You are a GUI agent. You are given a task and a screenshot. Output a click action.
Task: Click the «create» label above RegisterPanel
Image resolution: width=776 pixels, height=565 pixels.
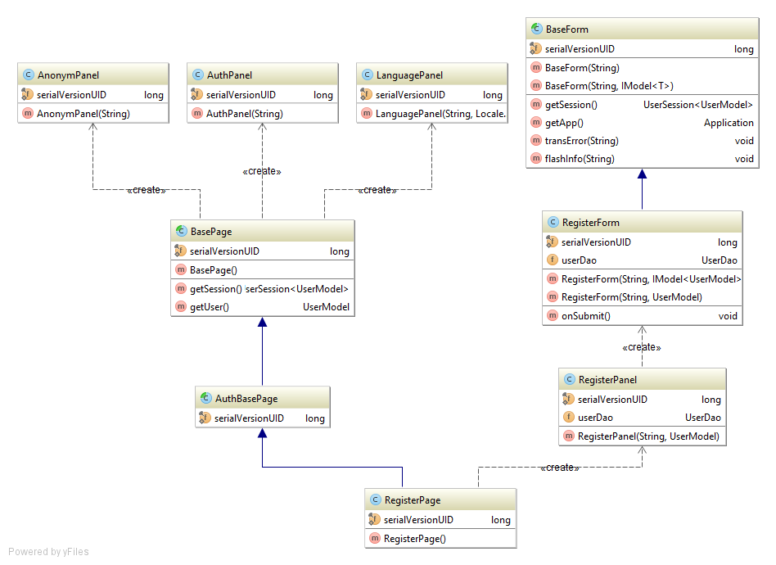click(642, 347)
